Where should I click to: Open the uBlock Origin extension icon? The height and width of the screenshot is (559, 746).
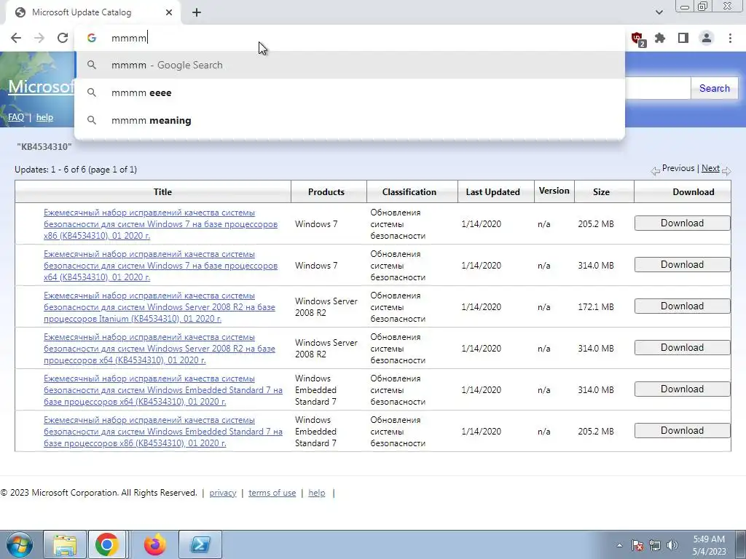[637, 39]
